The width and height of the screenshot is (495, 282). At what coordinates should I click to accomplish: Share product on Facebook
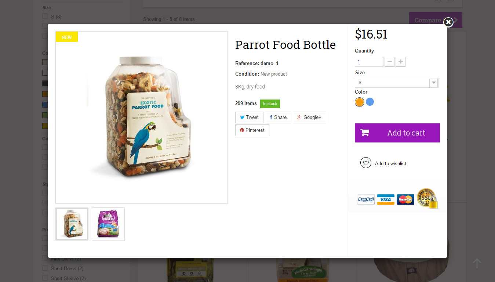click(278, 117)
